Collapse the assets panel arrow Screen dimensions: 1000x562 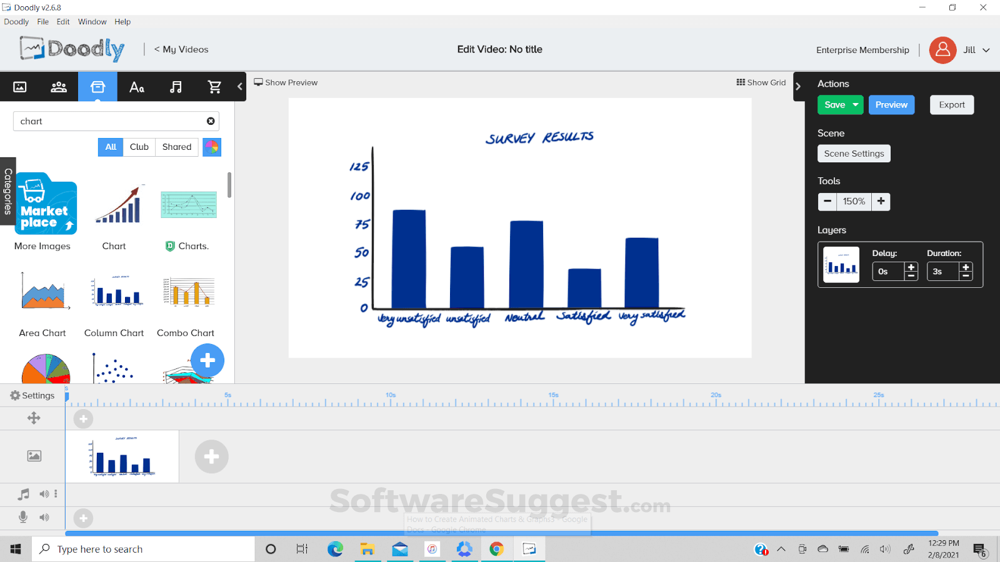click(x=240, y=87)
